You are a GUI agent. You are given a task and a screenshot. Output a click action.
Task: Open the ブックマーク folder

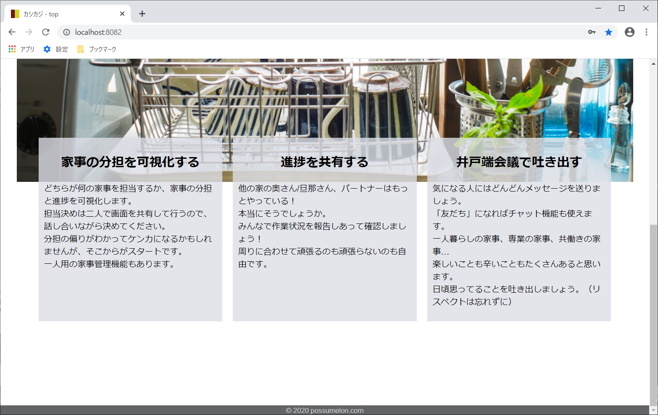click(x=97, y=49)
